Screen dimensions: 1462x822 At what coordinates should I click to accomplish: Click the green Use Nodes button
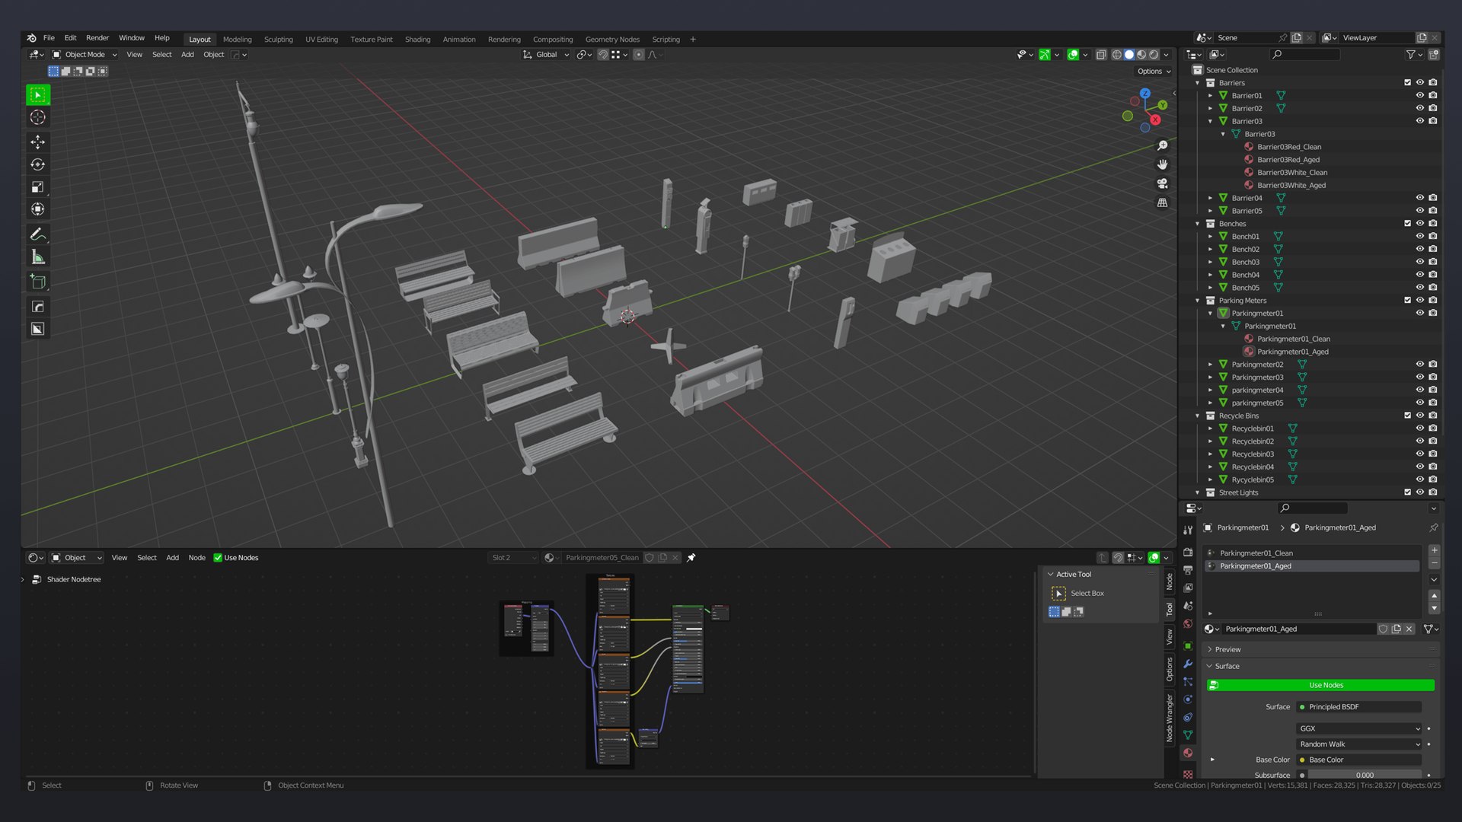click(x=1320, y=685)
